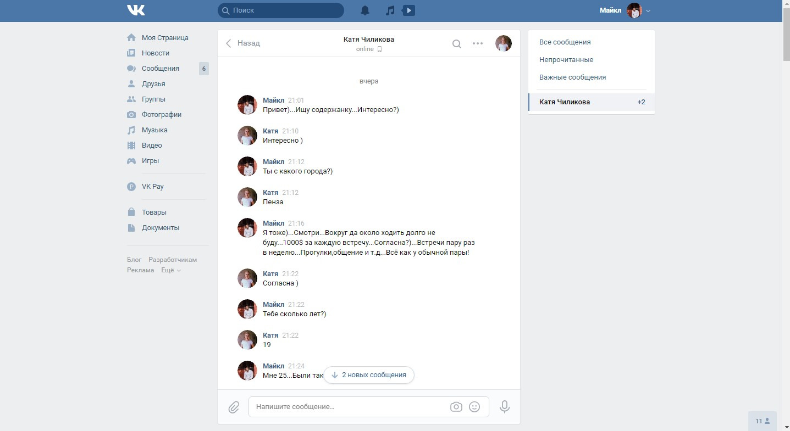Click the document icon beside Документы
790x431 pixels.
click(131, 227)
